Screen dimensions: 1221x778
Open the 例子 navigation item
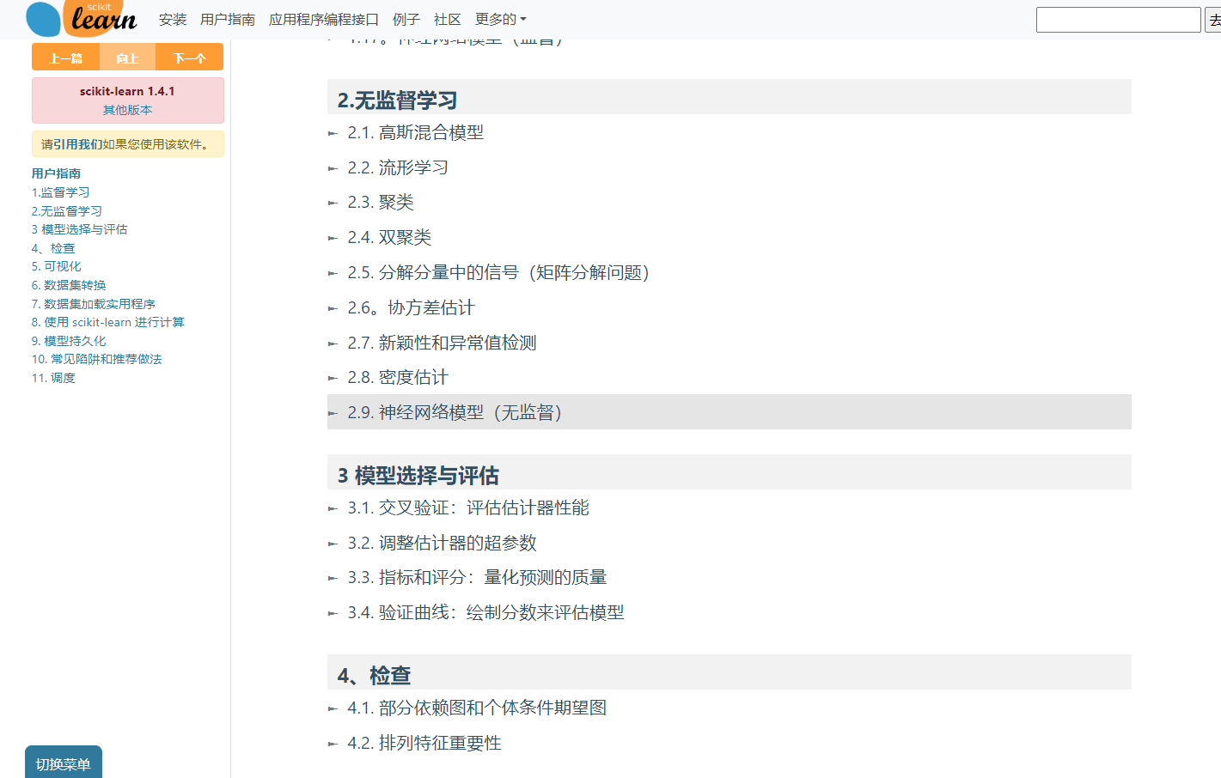(406, 19)
